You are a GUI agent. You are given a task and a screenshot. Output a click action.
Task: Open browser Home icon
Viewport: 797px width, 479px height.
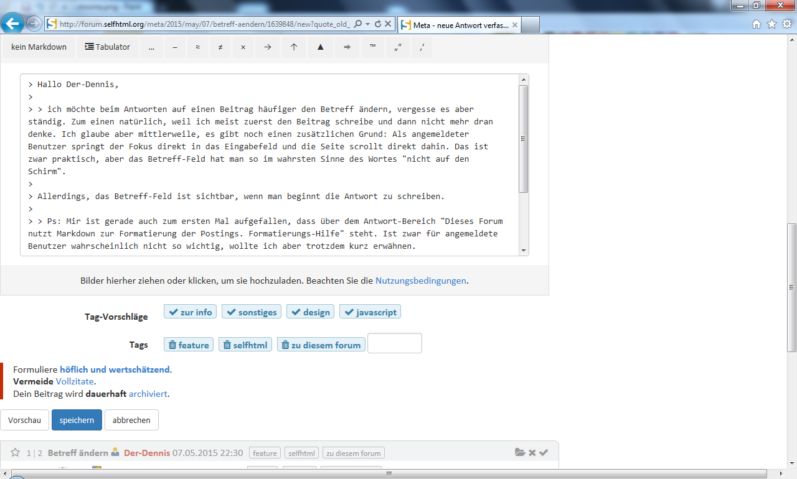pos(757,24)
